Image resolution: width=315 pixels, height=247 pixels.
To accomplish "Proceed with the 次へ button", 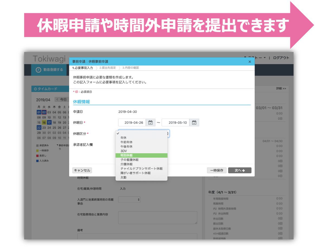I will (x=240, y=170).
